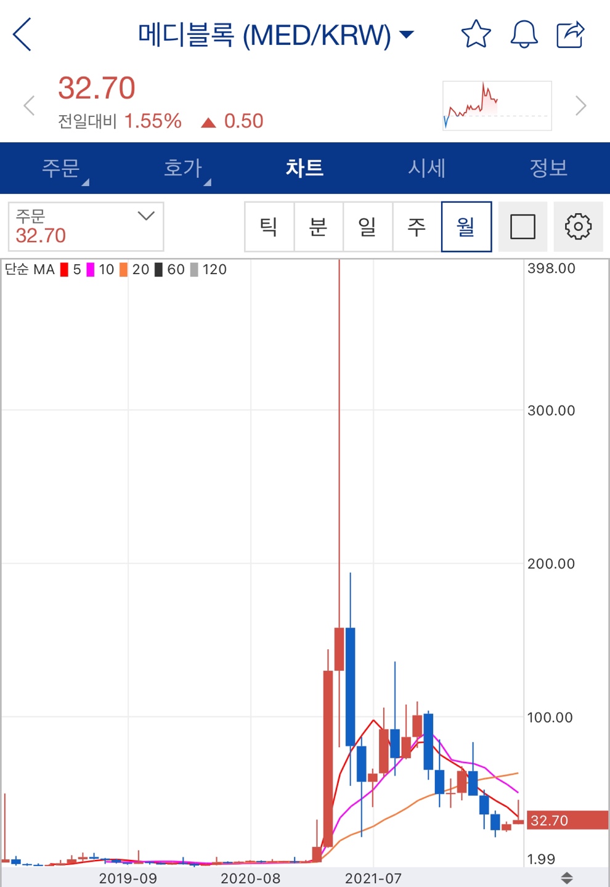
Task: Open the mini price chart thumbnail
Action: pos(497,105)
